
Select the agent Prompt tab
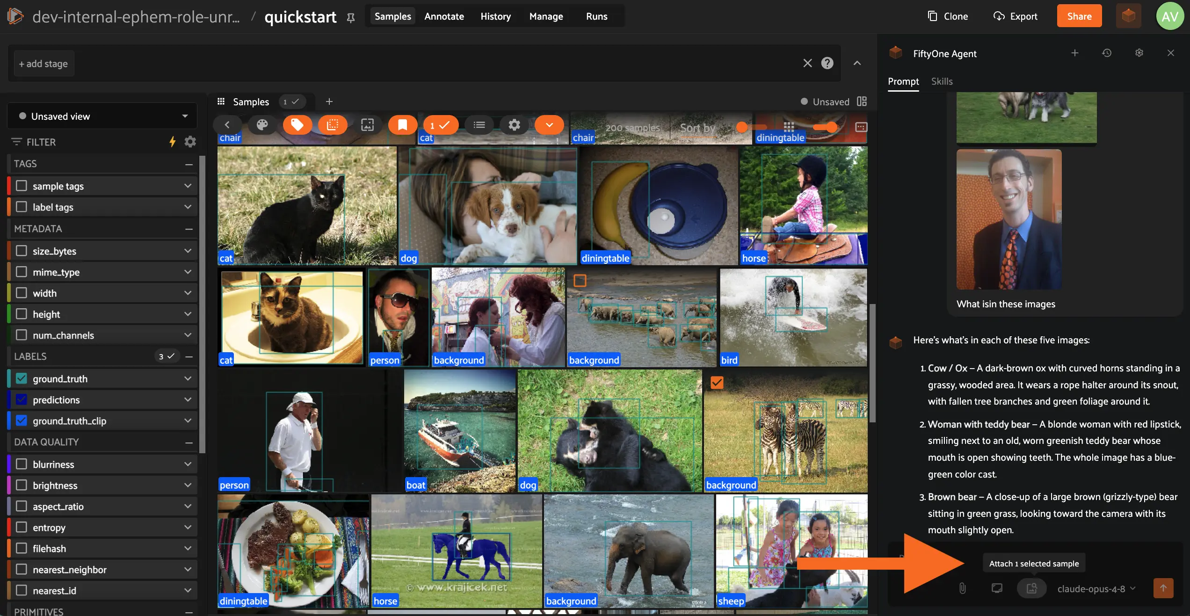(903, 81)
